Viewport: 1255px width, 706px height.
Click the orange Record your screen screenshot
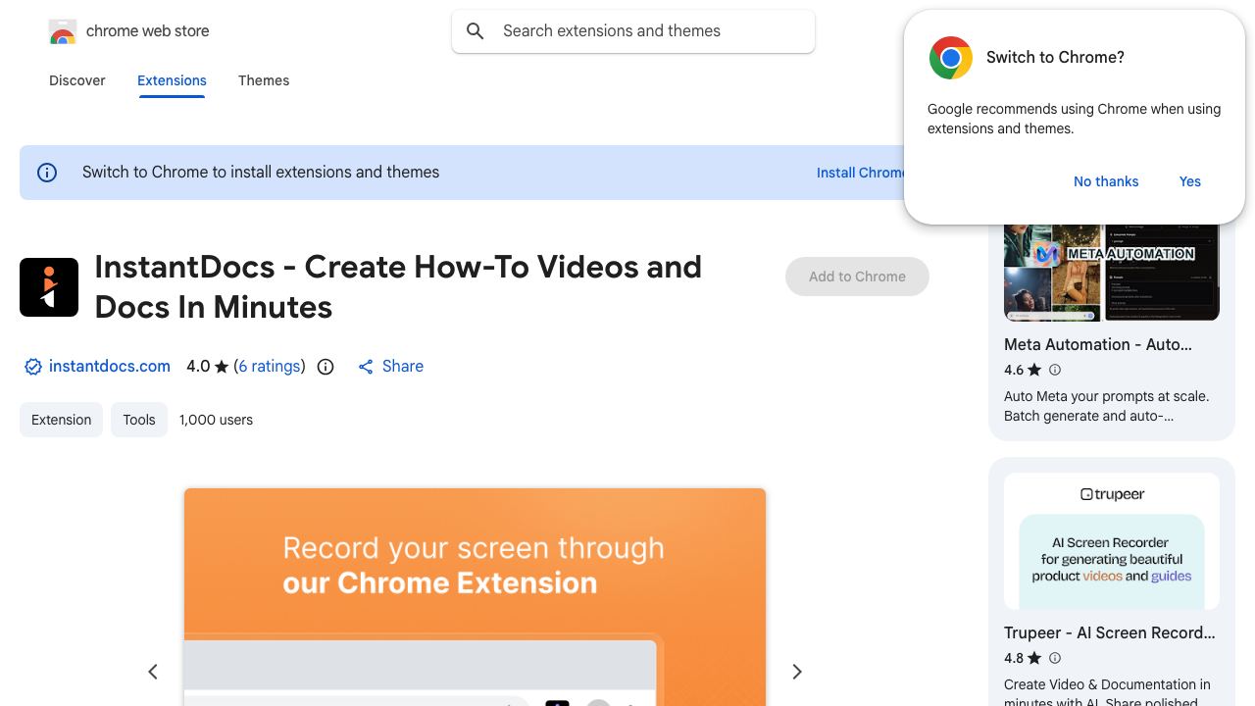pyautogui.click(x=475, y=597)
